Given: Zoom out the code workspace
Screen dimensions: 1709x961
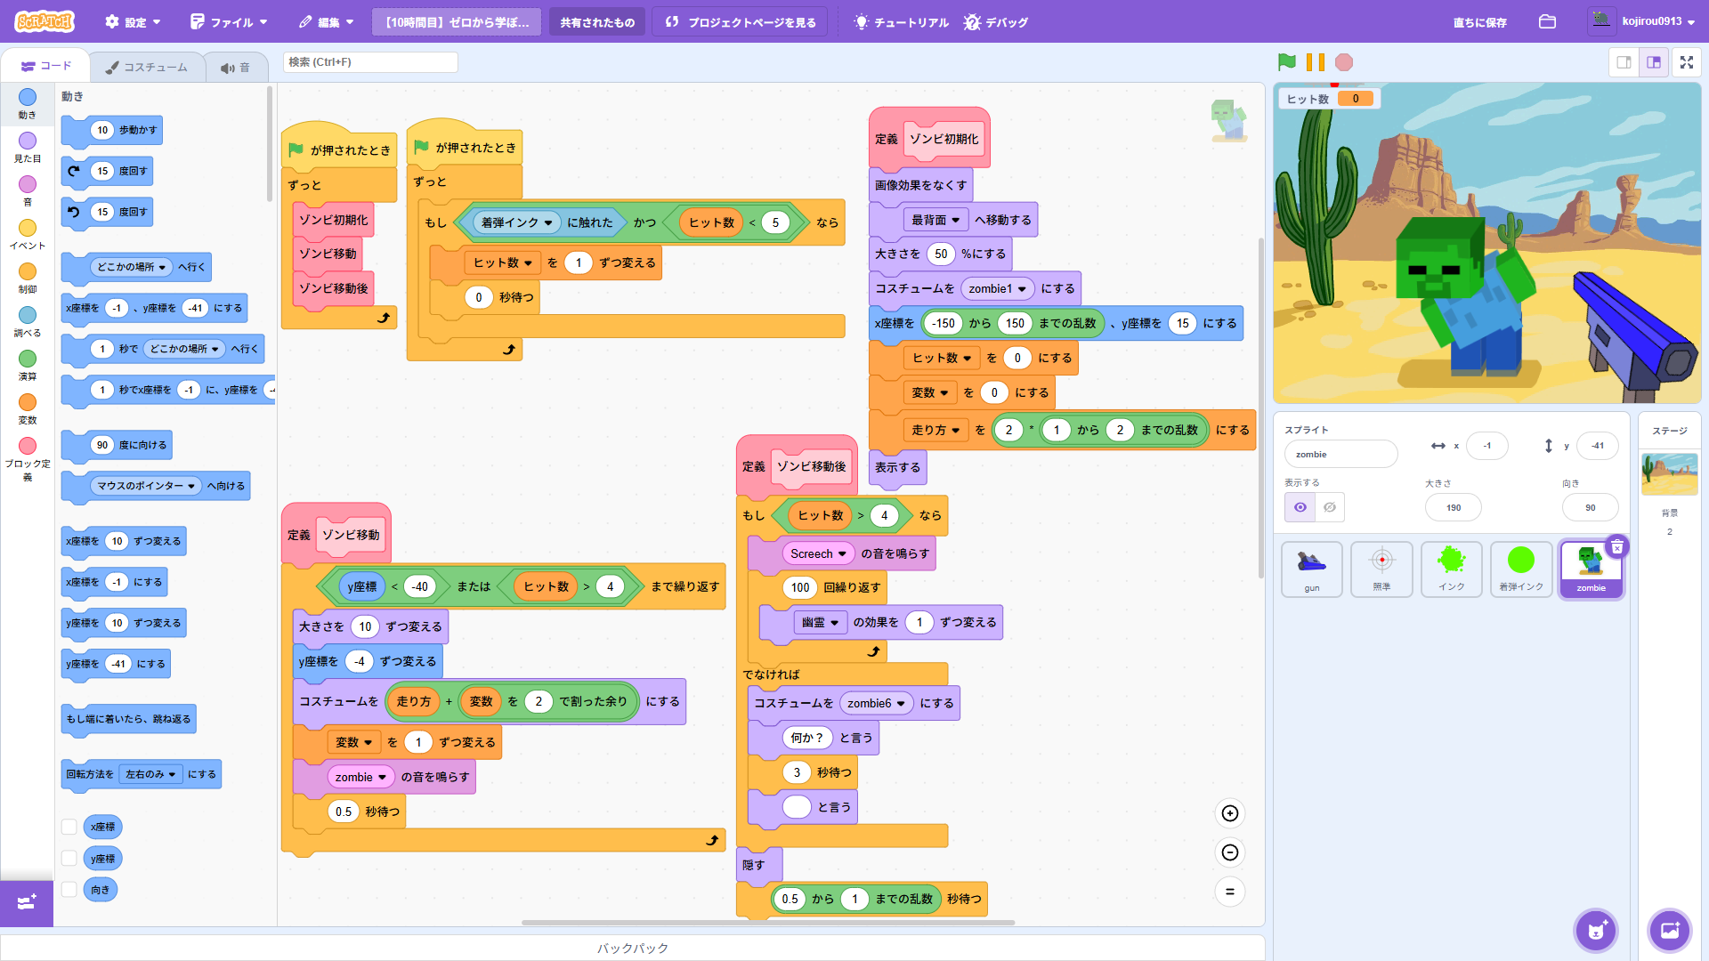Looking at the screenshot, I should (1230, 852).
